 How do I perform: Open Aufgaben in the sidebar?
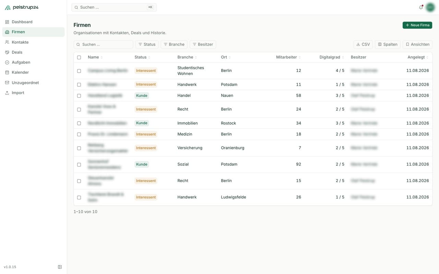(33, 62)
